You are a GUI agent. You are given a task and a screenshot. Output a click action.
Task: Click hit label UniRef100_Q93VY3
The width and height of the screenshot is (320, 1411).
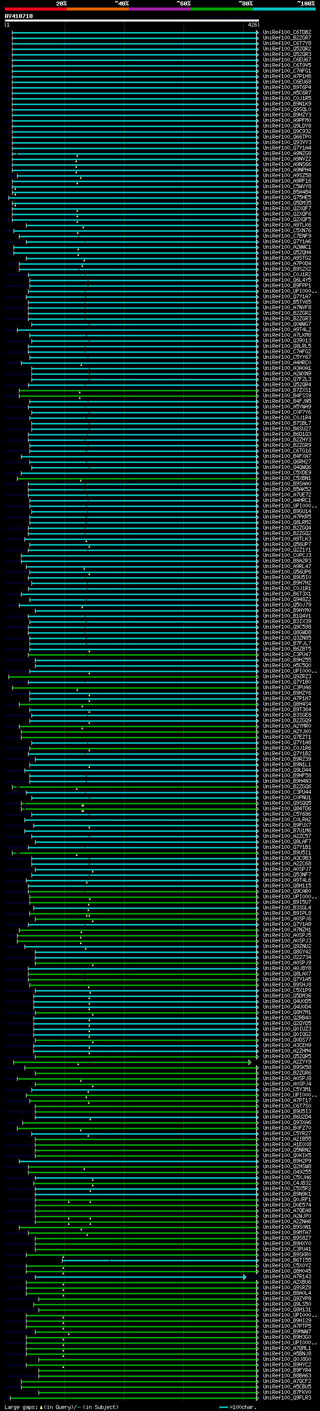tap(287, 143)
